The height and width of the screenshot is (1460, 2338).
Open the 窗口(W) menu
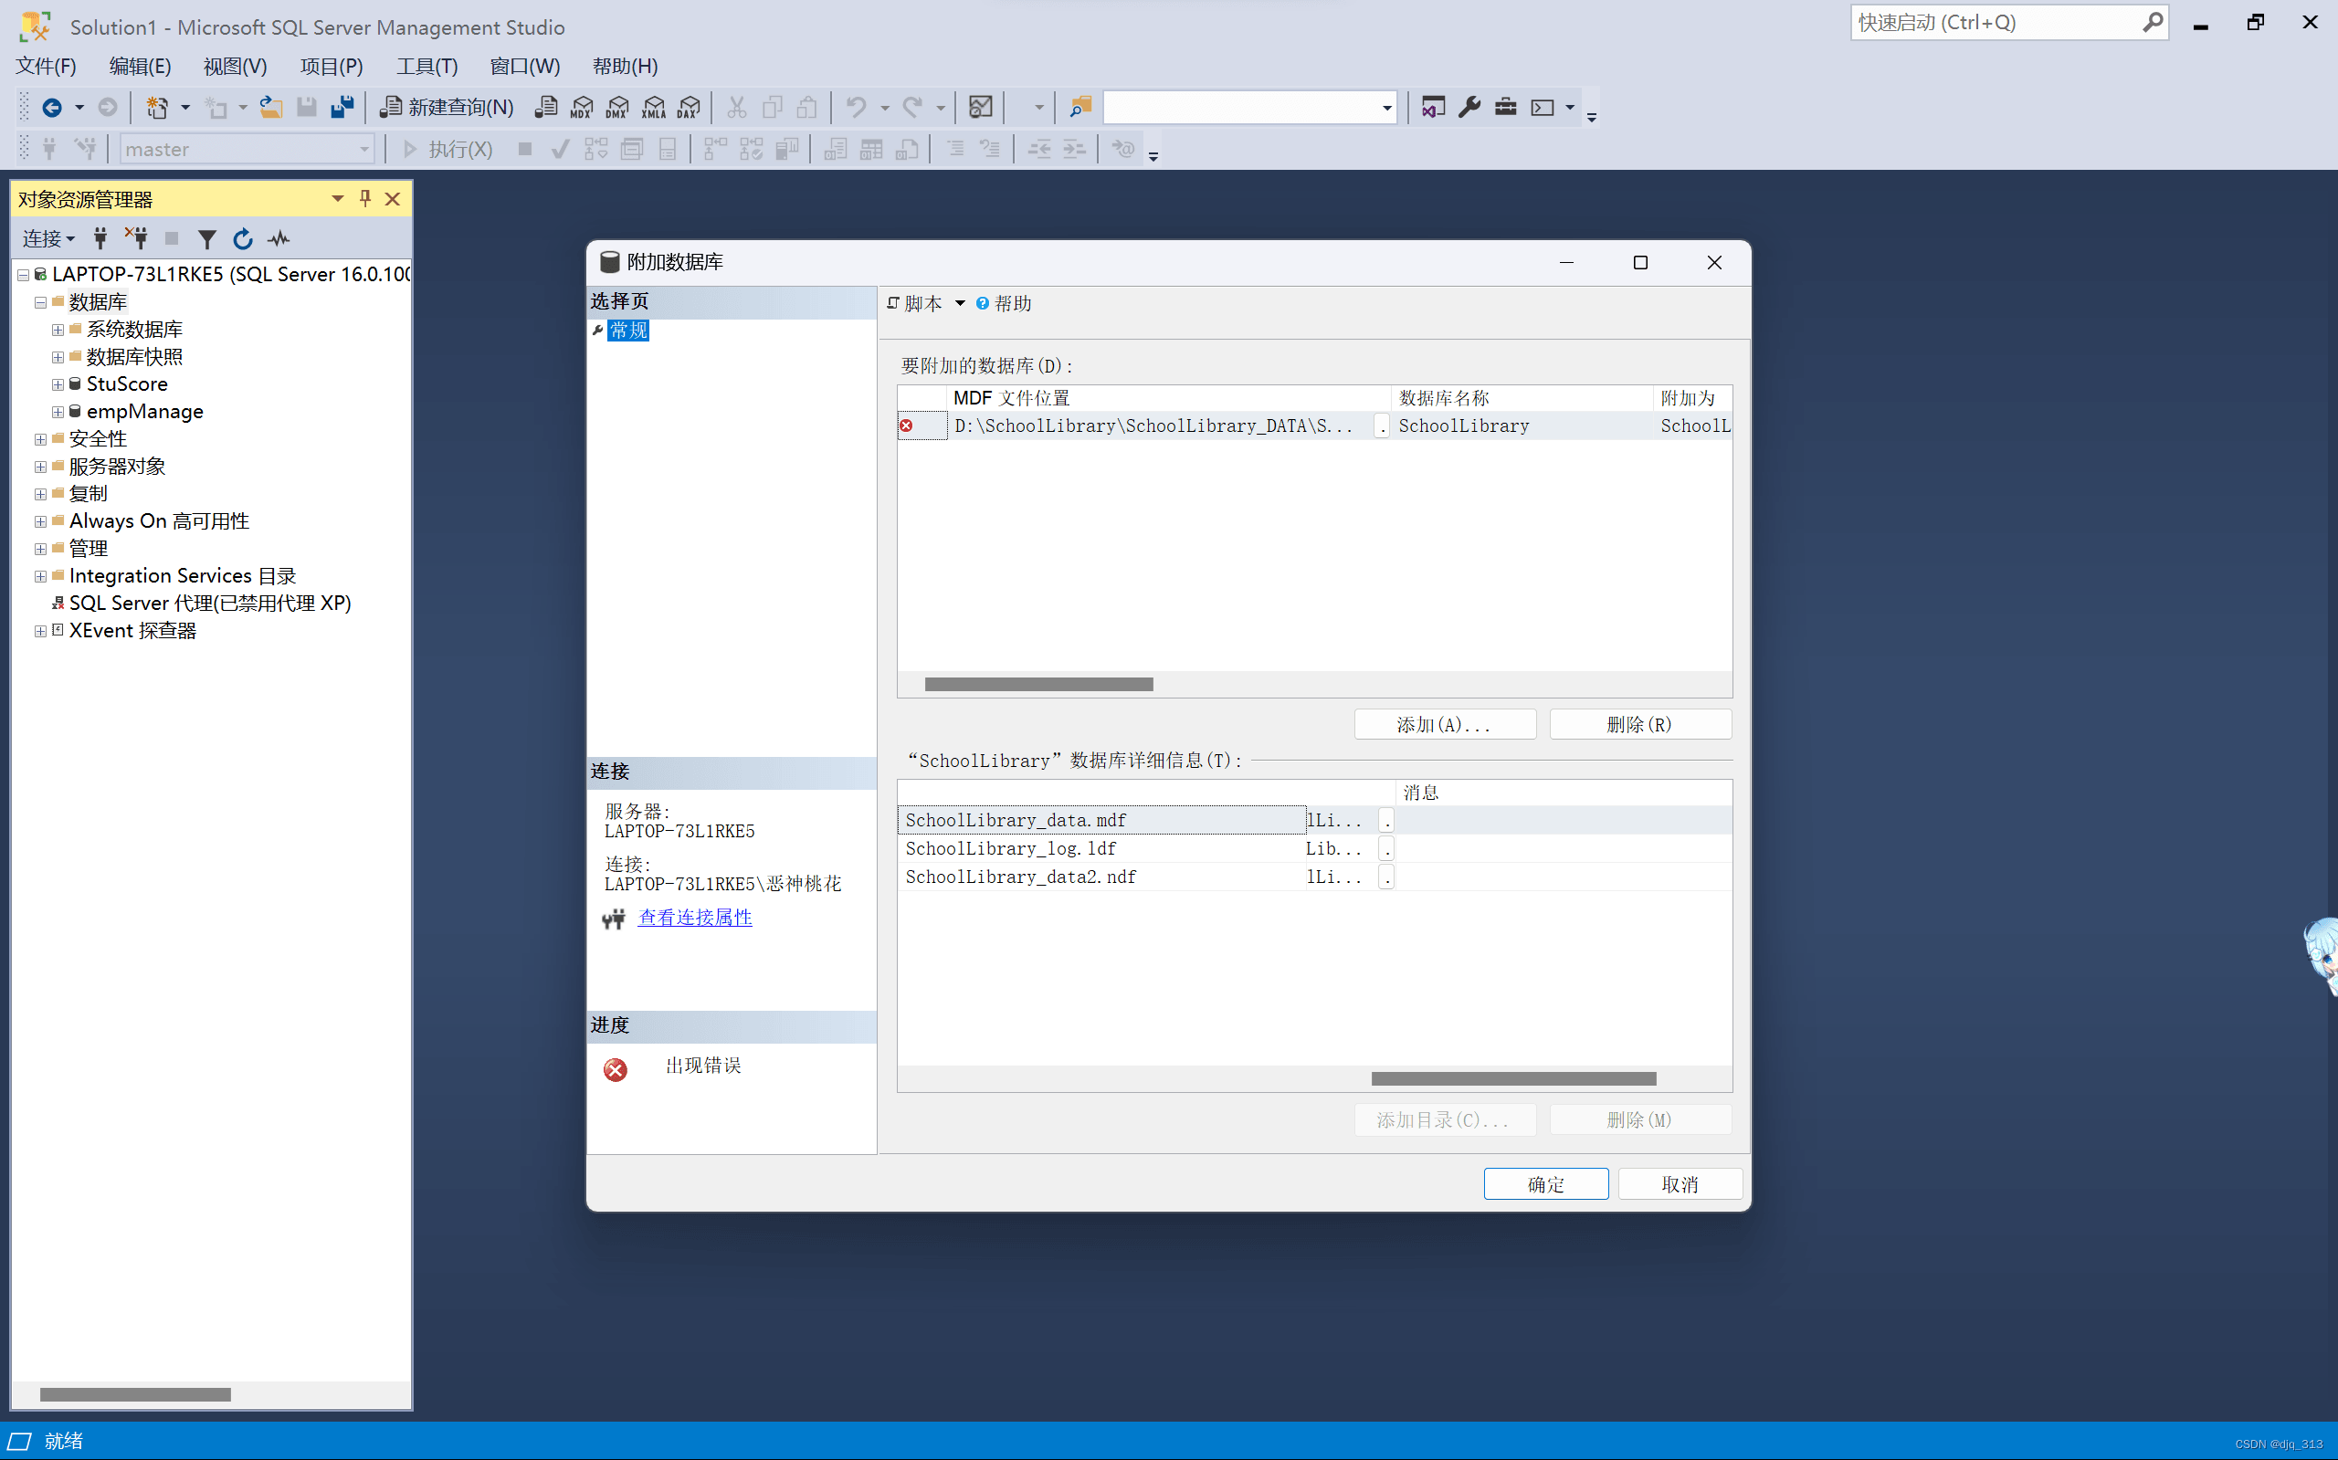coord(524,66)
